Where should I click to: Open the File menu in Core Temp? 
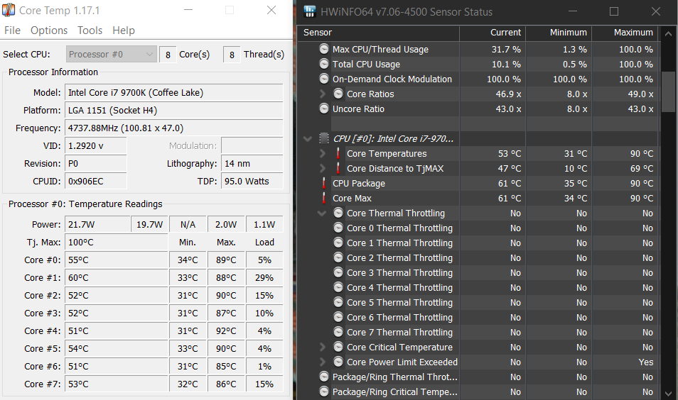tap(12, 30)
